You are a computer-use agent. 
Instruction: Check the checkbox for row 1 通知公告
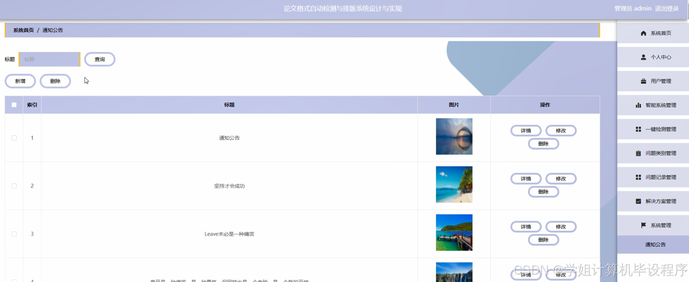(x=14, y=138)
